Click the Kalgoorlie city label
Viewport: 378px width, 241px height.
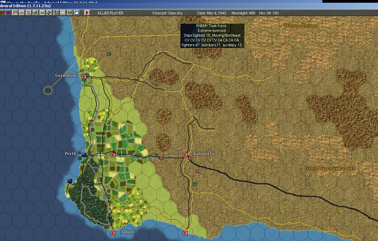[x=204, y=154]
